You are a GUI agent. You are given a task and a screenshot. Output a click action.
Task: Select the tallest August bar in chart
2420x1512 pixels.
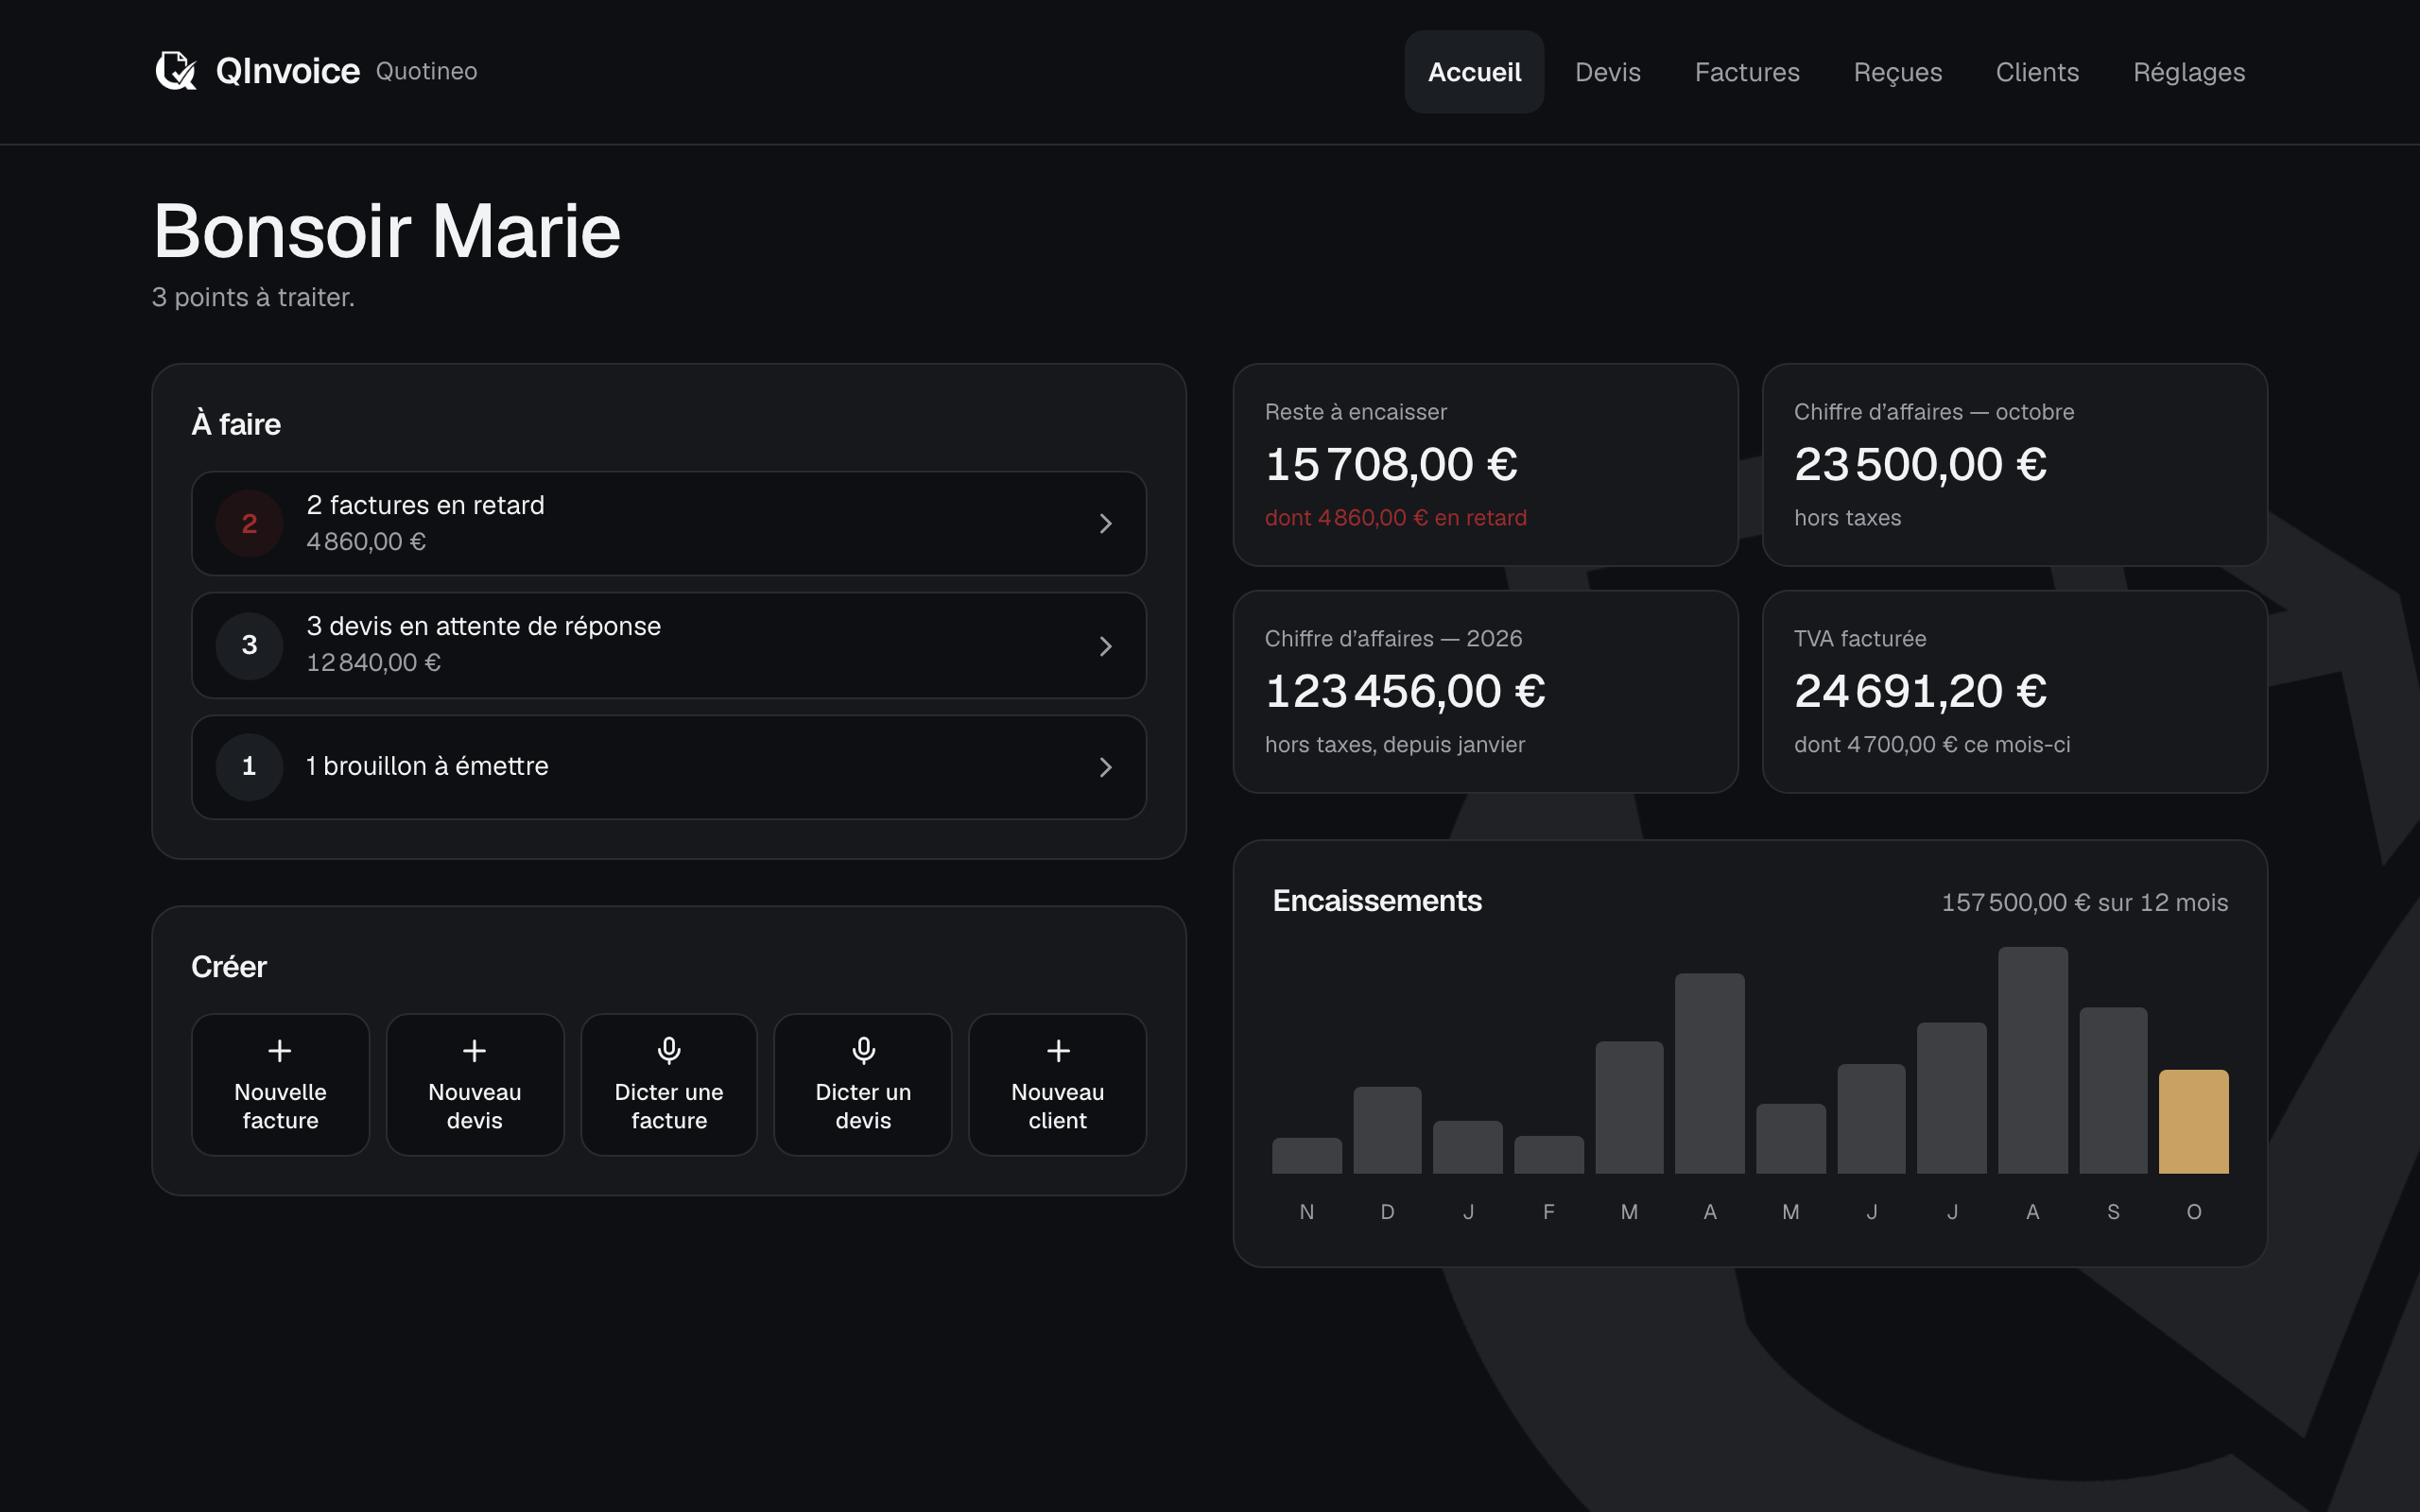click(2032, 1060)
